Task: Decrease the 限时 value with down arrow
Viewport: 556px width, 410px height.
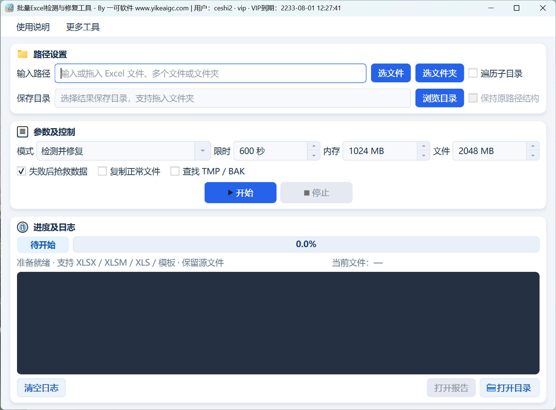Action: pos(314,156)
